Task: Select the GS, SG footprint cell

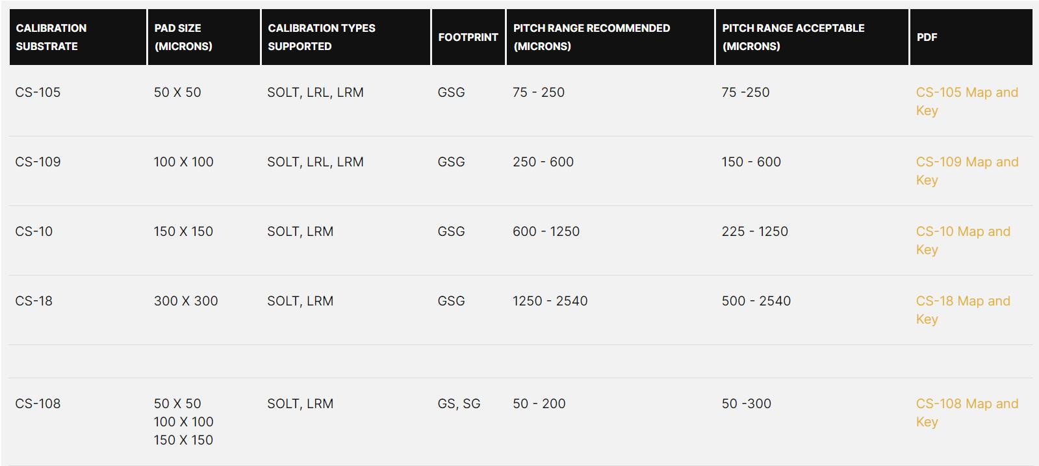Action: pyautogui.click(x=459, y=404)
